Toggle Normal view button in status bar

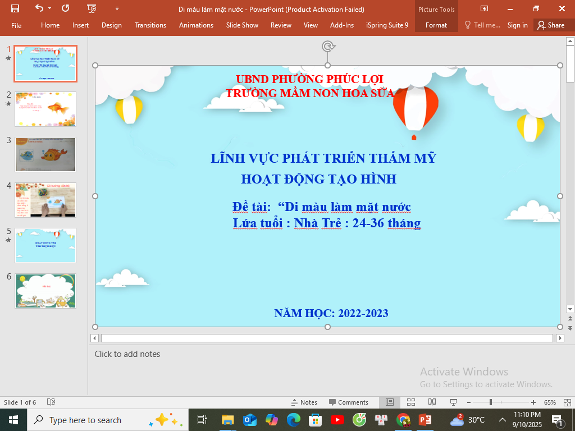[x=389, y=402]
